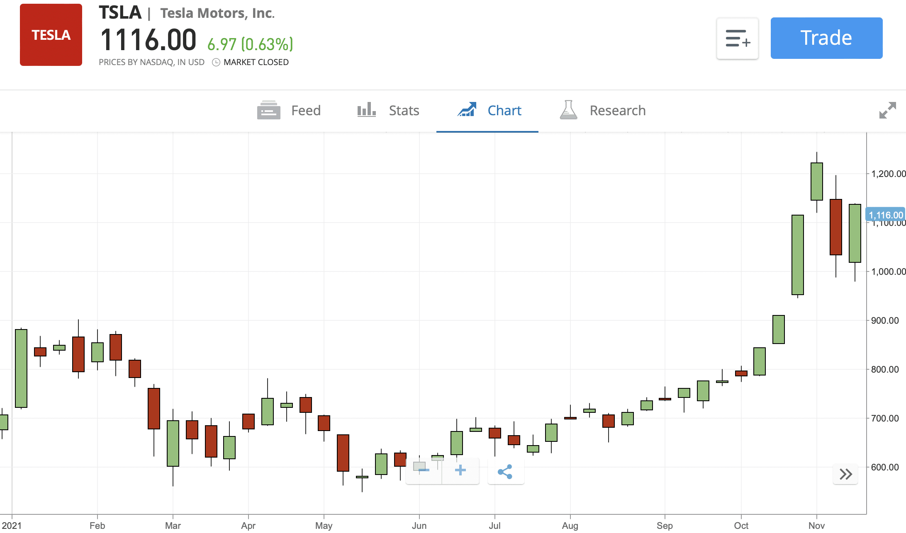This screenshot has width=906, height=533.
Task: Click the 1116.00 price in header
Action: [148, 40]
